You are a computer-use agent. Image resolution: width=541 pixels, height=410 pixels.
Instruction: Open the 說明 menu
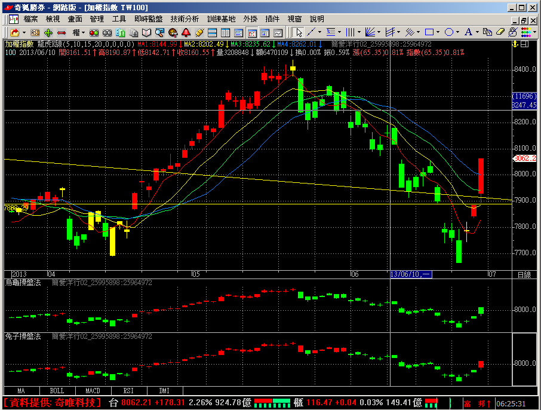coord(316,19)
